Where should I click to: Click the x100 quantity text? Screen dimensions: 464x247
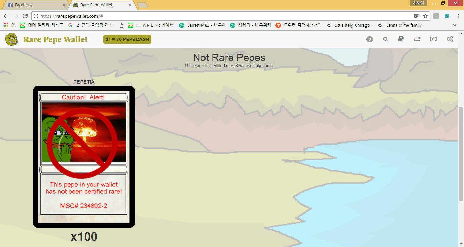(x=84, y=237)
